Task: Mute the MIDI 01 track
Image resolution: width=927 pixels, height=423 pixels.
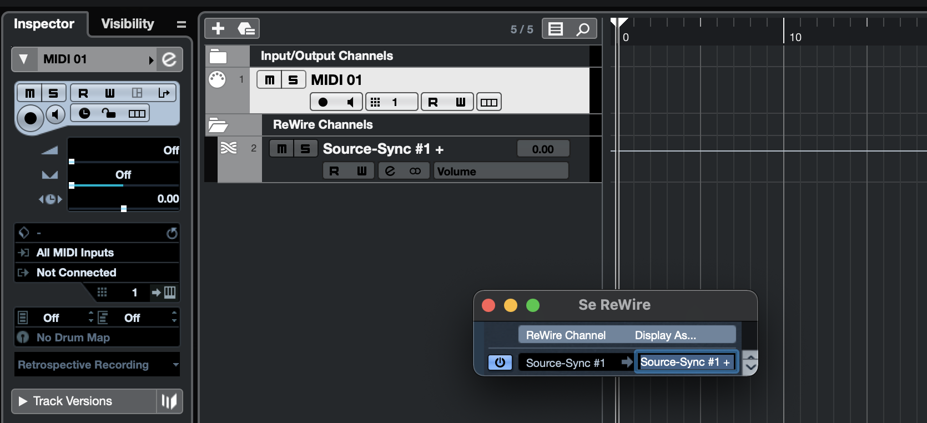Action: (269, 80)
